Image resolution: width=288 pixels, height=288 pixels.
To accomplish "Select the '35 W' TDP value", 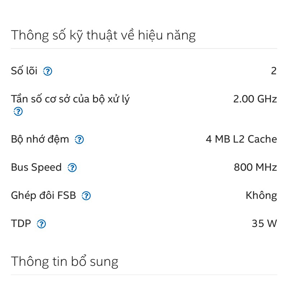I will tap(264, 224).
